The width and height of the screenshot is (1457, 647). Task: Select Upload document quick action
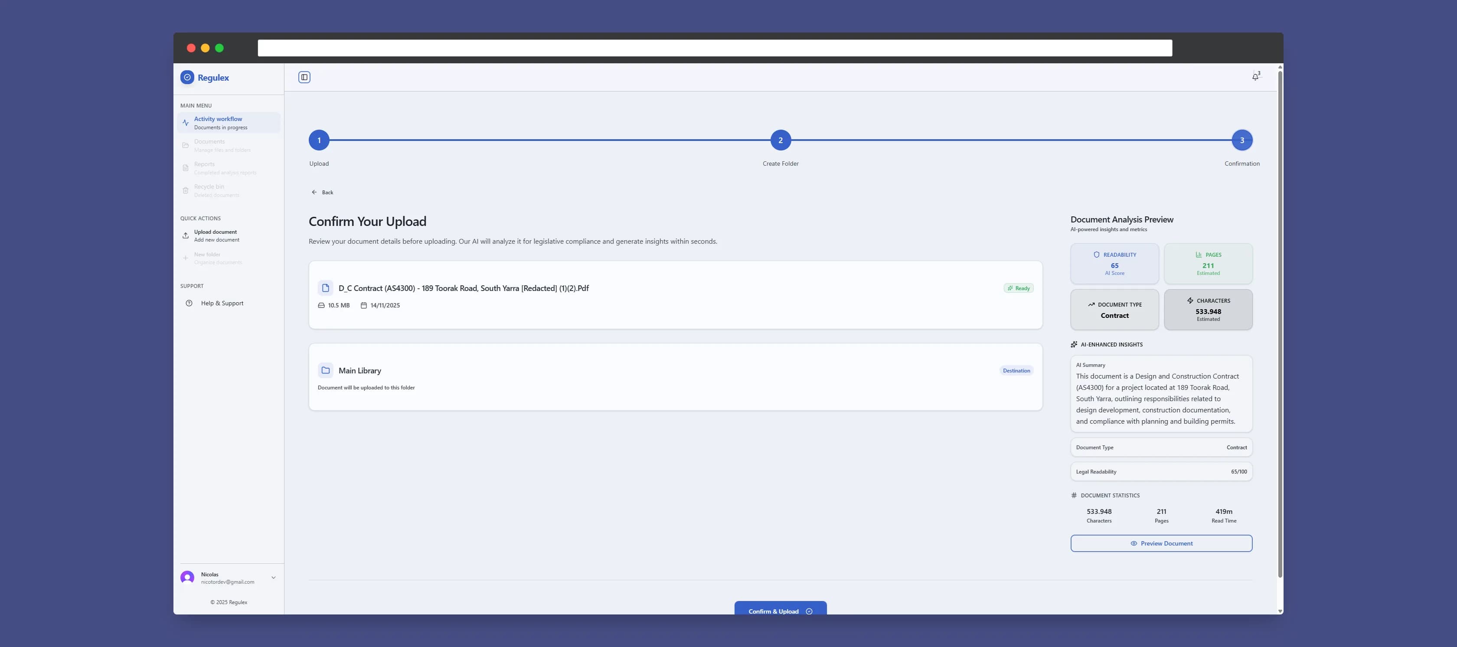tap(229, 235)
